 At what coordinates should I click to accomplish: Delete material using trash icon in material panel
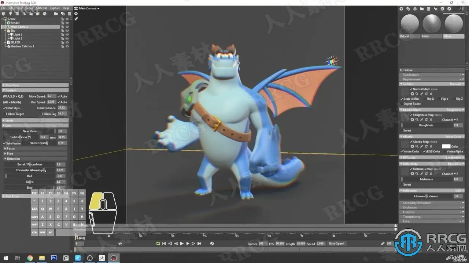click(429, 9)
